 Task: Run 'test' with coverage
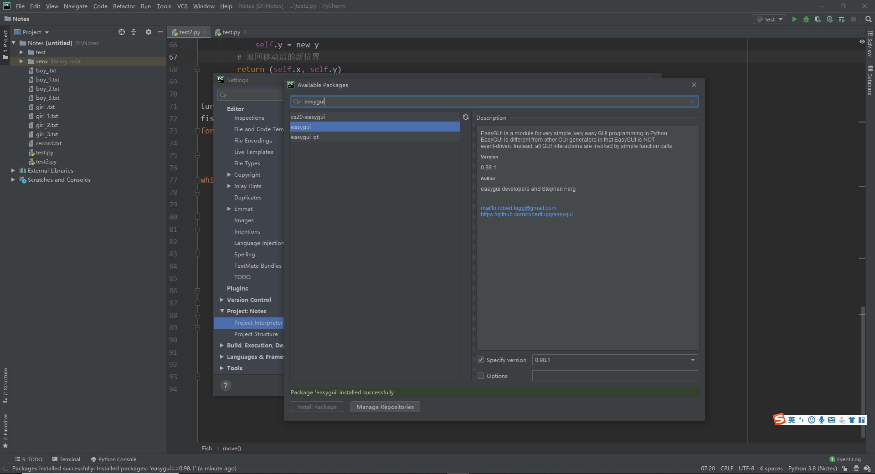818,19
